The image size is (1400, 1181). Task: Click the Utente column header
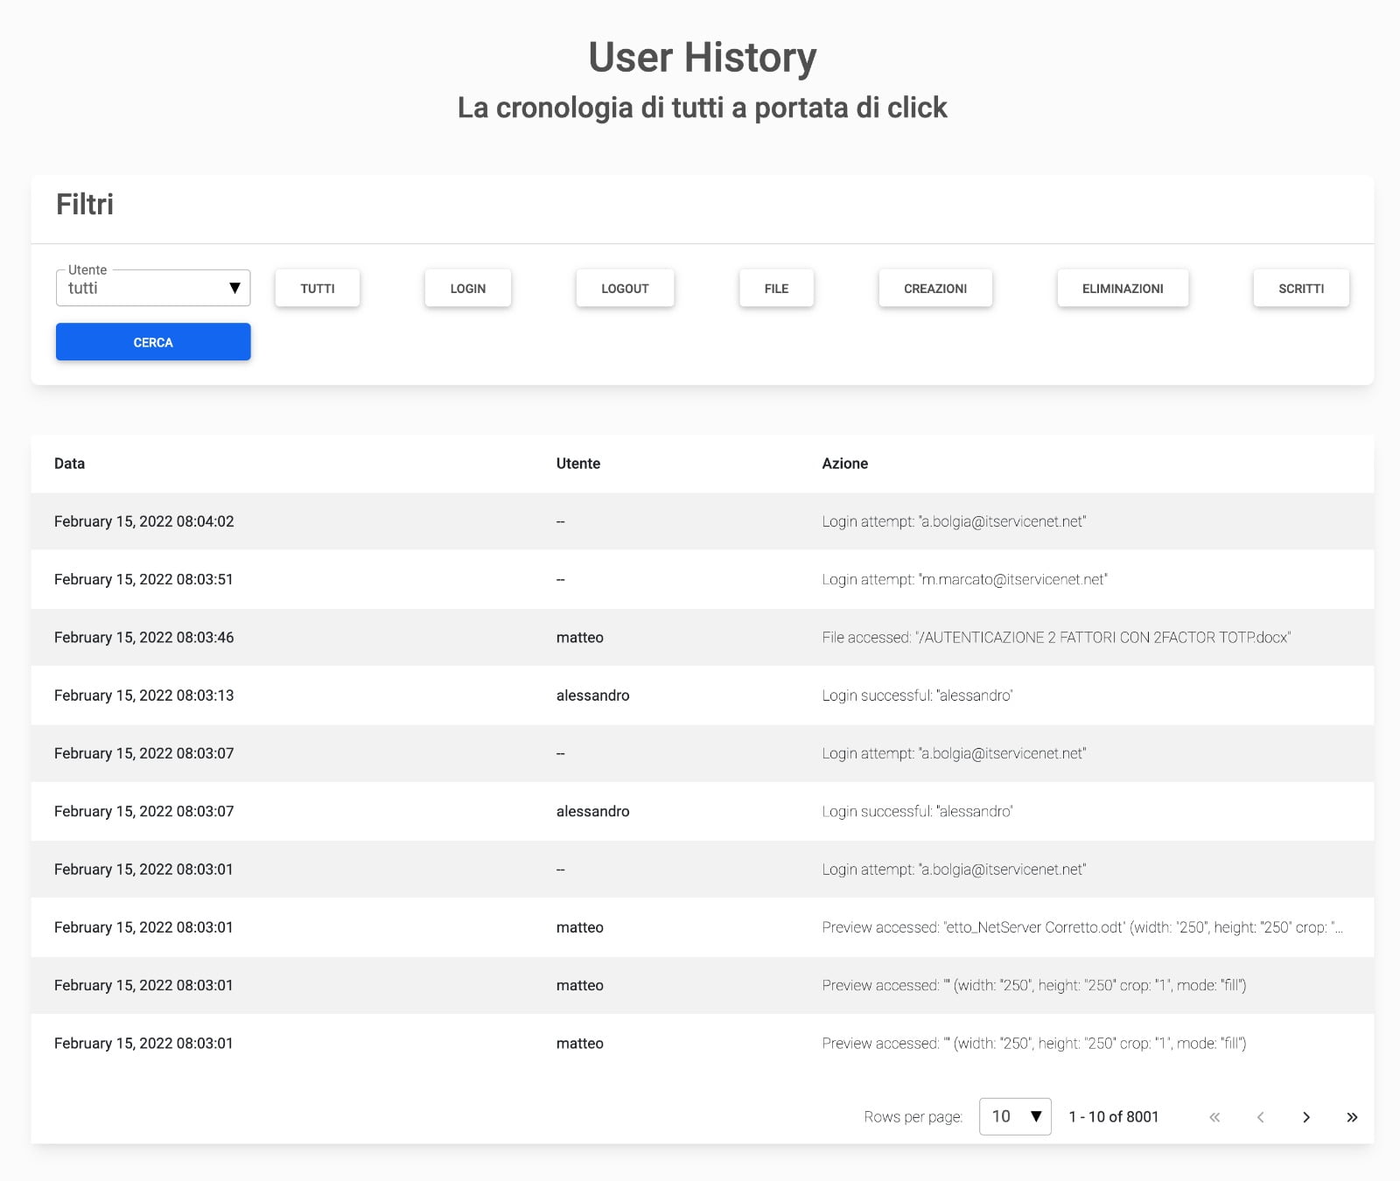point(578,464)
